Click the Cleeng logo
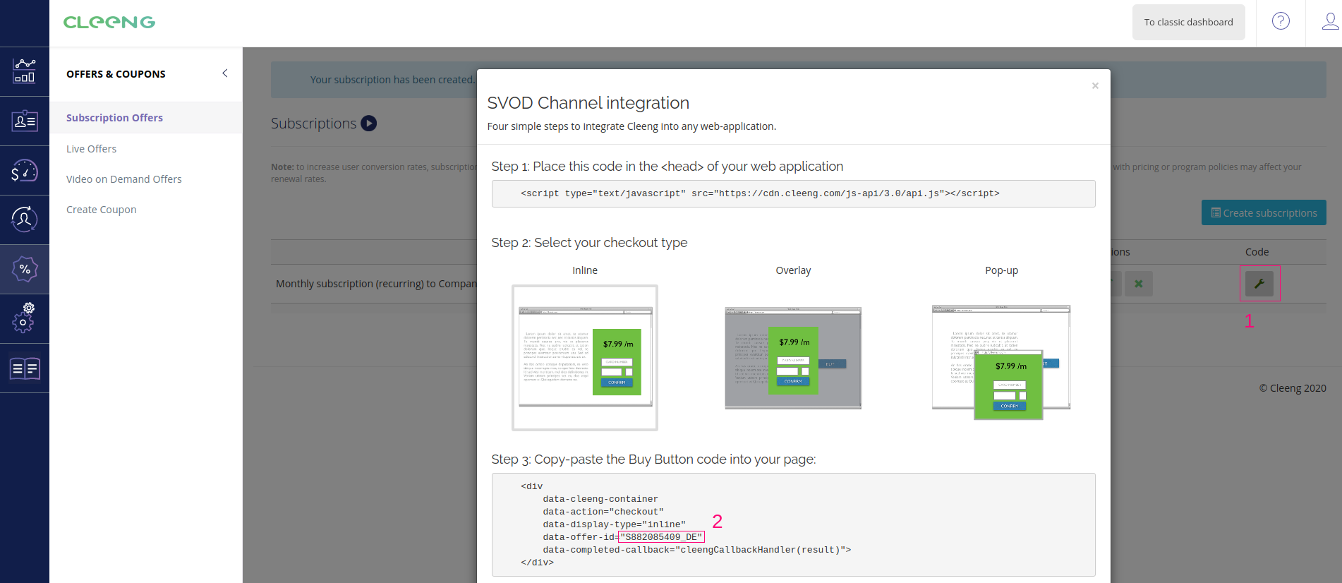This screenshot has width=1342, height=583. 109,23
